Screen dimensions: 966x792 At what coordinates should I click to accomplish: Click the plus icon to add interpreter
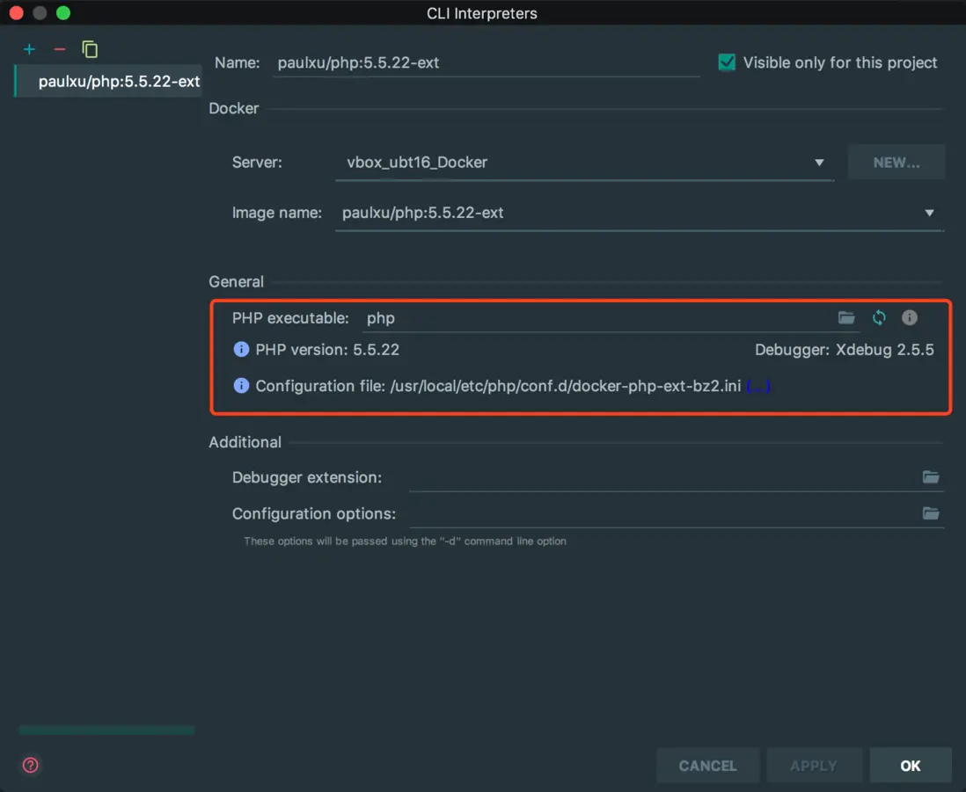[x=29, y=49]
